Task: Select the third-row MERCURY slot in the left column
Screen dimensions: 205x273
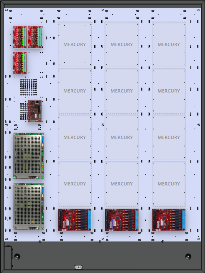Action: 75,137
